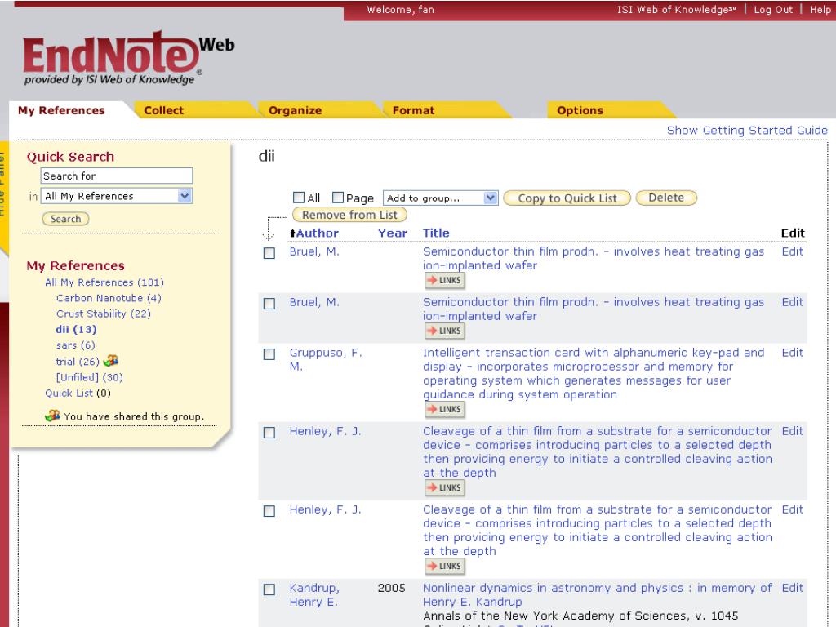Open All My References (101) group

(x=104, y=282)
